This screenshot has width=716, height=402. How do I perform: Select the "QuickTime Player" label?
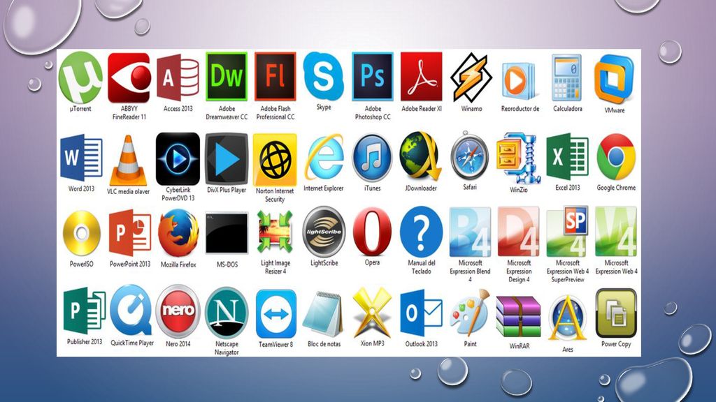(x=132, y=343)
